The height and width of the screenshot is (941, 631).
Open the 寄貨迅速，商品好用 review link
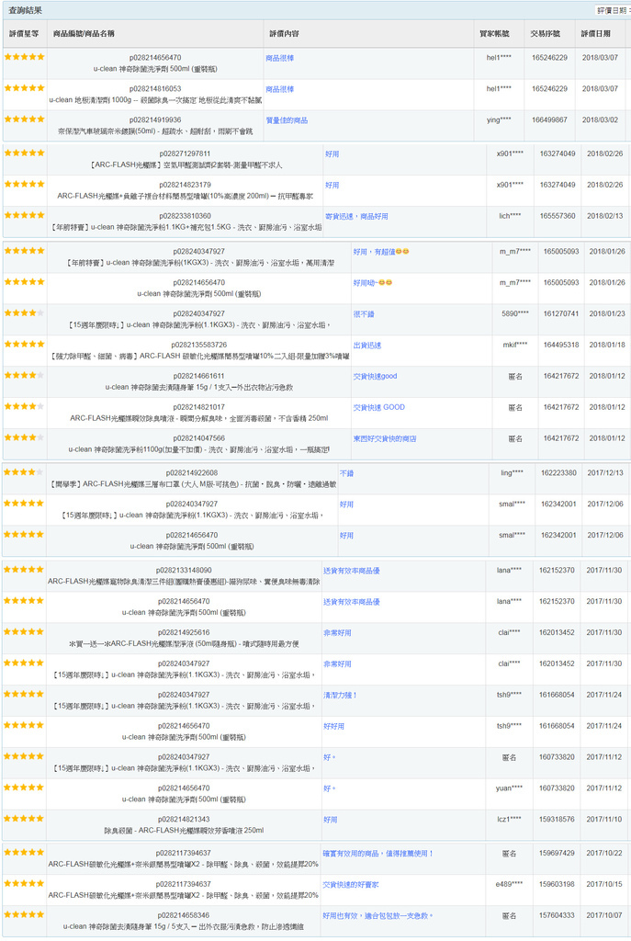[356, 216]
